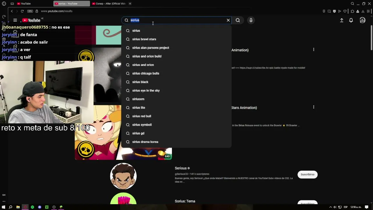Toggle the VPN badge in address bar
This screenshot has width=373, height=210.
pyautogui.click(x=30, y=11)
